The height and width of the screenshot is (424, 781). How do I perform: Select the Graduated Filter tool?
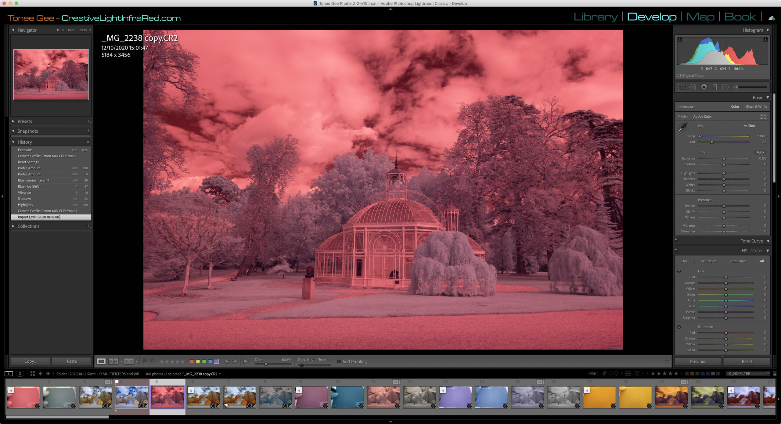[714, 87]
